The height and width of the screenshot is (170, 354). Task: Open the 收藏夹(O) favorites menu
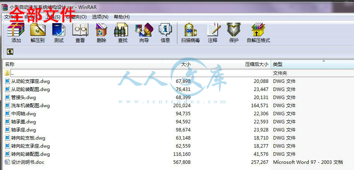click(76, 17)
